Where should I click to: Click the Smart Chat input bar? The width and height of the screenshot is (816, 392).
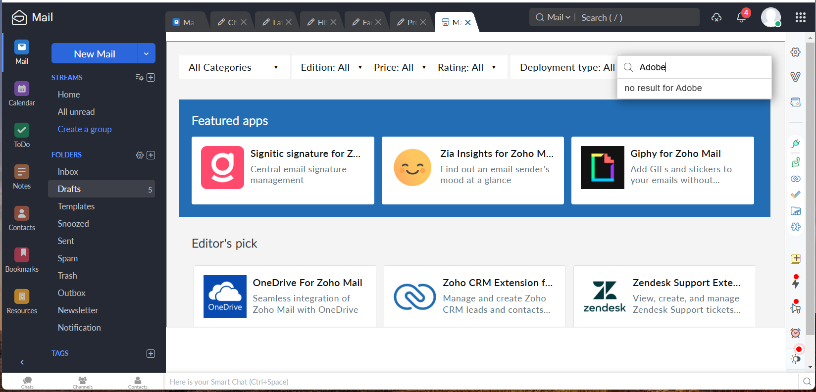pyautogui.click(x=481, y=382)
